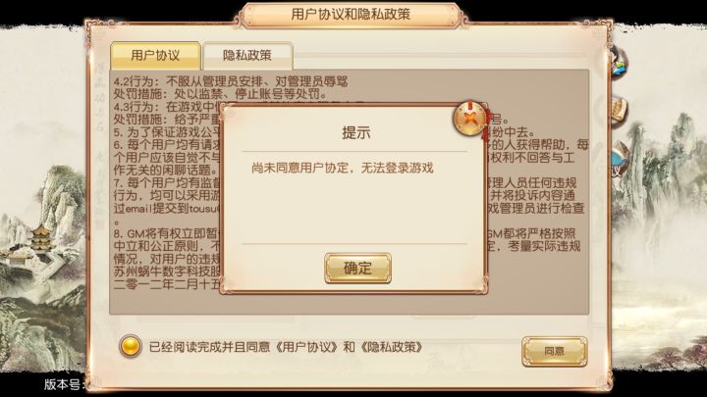Click the 用户协议和隐私政策 title banner

[x=352, y=15]
